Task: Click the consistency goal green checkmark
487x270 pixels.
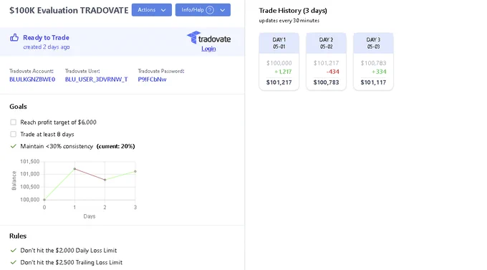Action: [13, 146]
